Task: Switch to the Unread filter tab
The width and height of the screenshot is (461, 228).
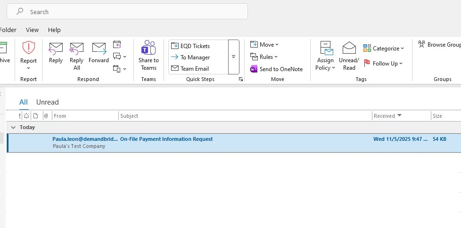Action: coord(47,102)
